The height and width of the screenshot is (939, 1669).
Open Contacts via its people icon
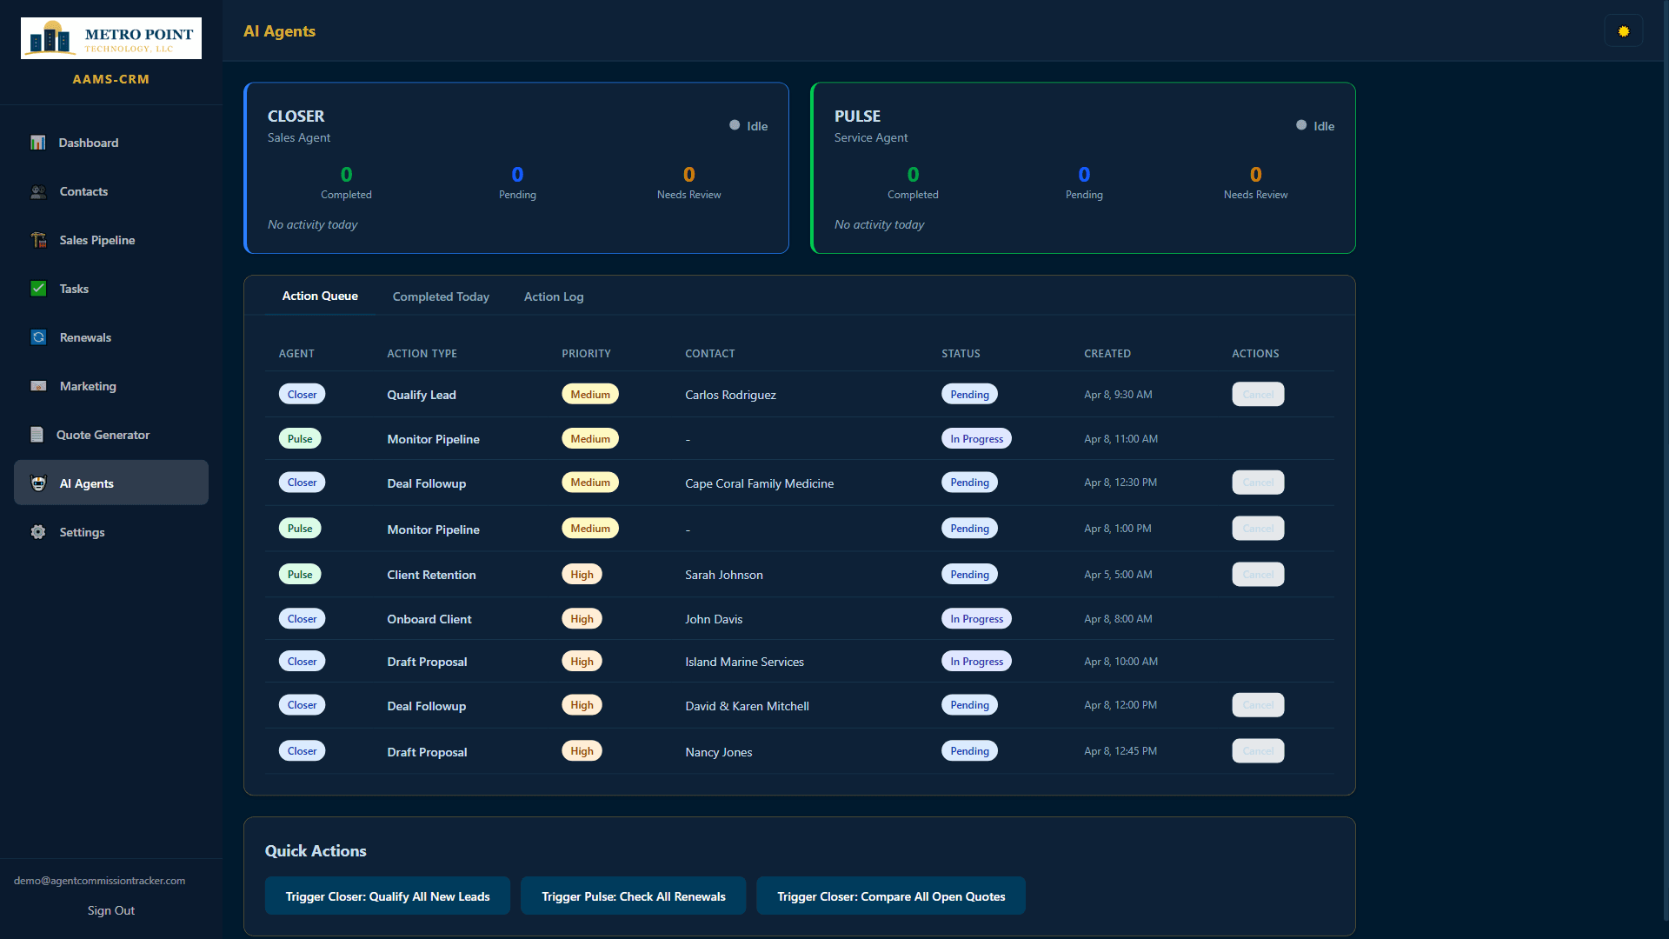pos(38,191)
